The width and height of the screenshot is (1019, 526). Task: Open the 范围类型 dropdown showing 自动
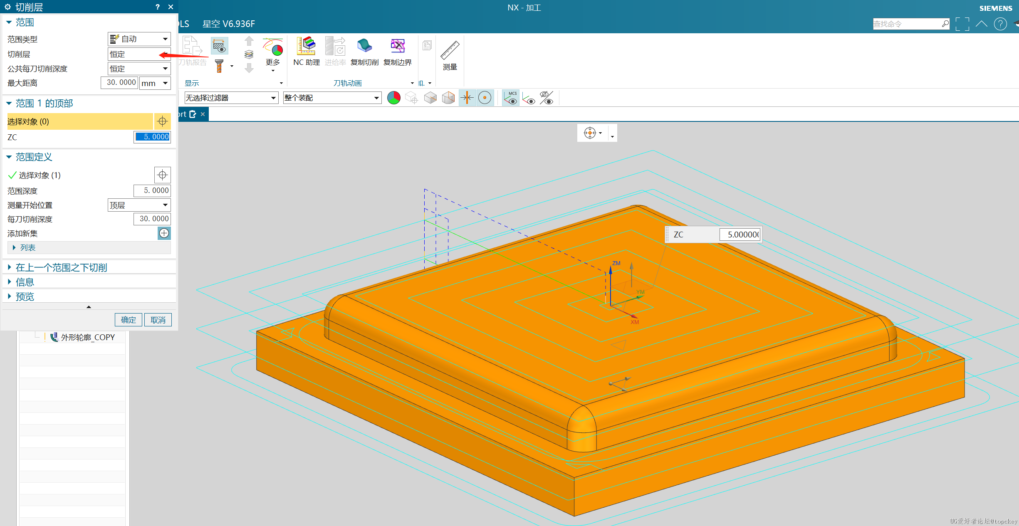point(139,39)
